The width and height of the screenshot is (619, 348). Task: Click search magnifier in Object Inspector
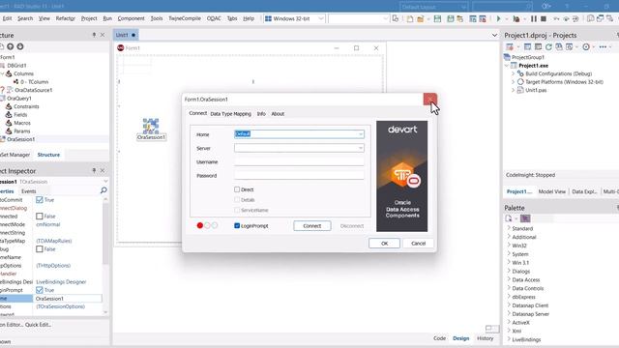click(103, 190)
